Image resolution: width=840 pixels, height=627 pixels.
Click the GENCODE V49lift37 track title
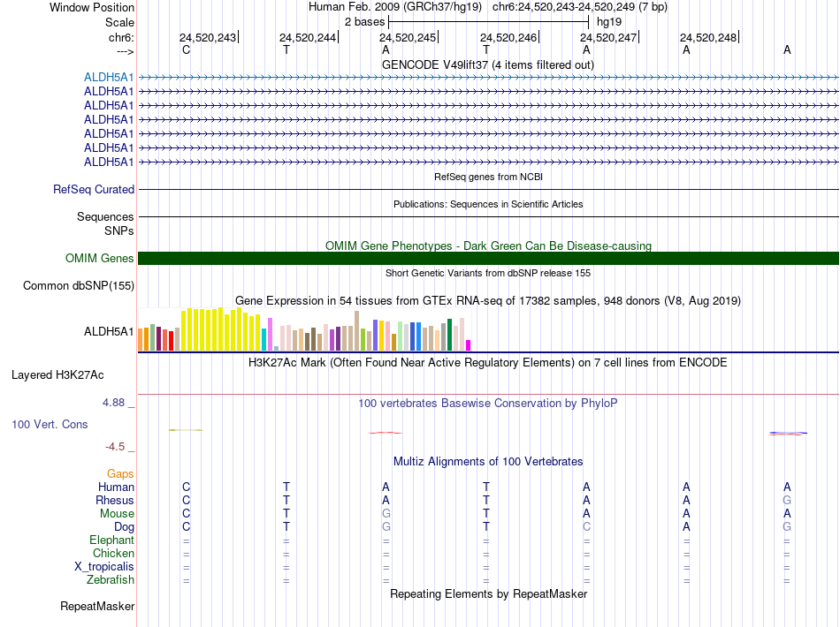click(487, 64)
